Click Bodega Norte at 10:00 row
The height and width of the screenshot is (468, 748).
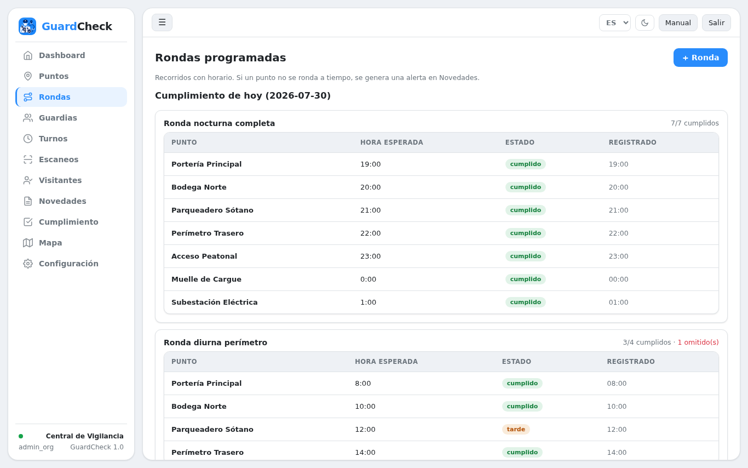(x=199, y=406)
